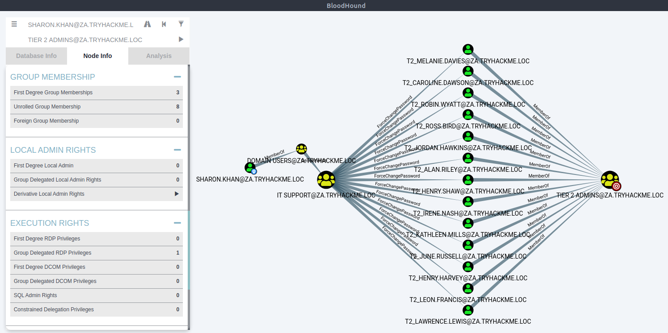Select the IT SUPPORT group node icon
Viewport: 668px width, 333px height.
(326, 179)
